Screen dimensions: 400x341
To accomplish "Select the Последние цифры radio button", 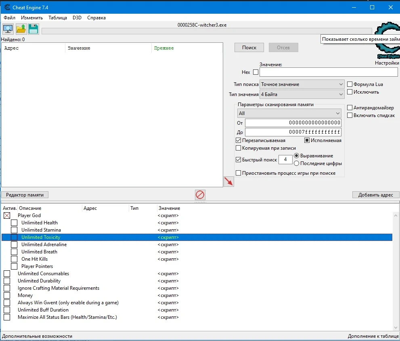I will coord(297,163).
